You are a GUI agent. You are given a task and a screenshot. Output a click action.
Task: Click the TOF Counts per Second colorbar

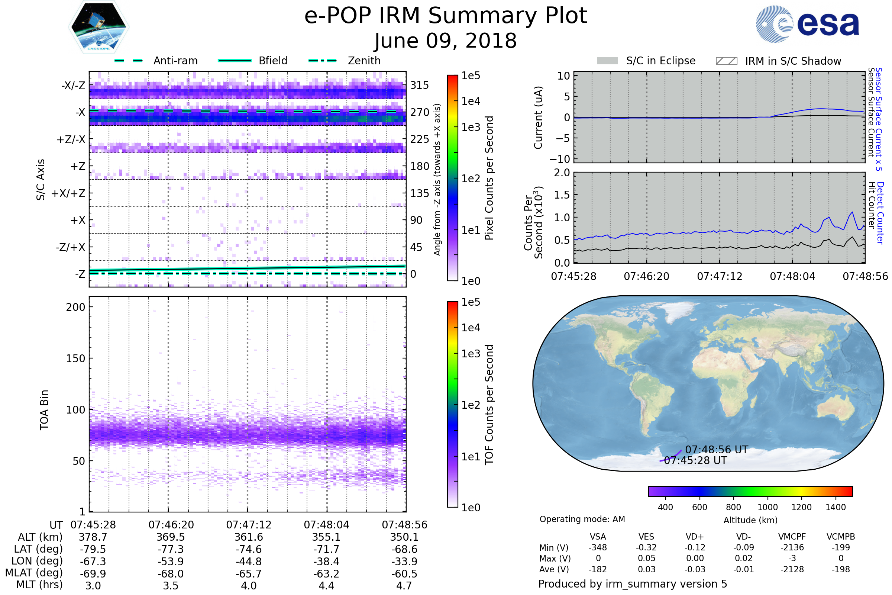point(452,404)
